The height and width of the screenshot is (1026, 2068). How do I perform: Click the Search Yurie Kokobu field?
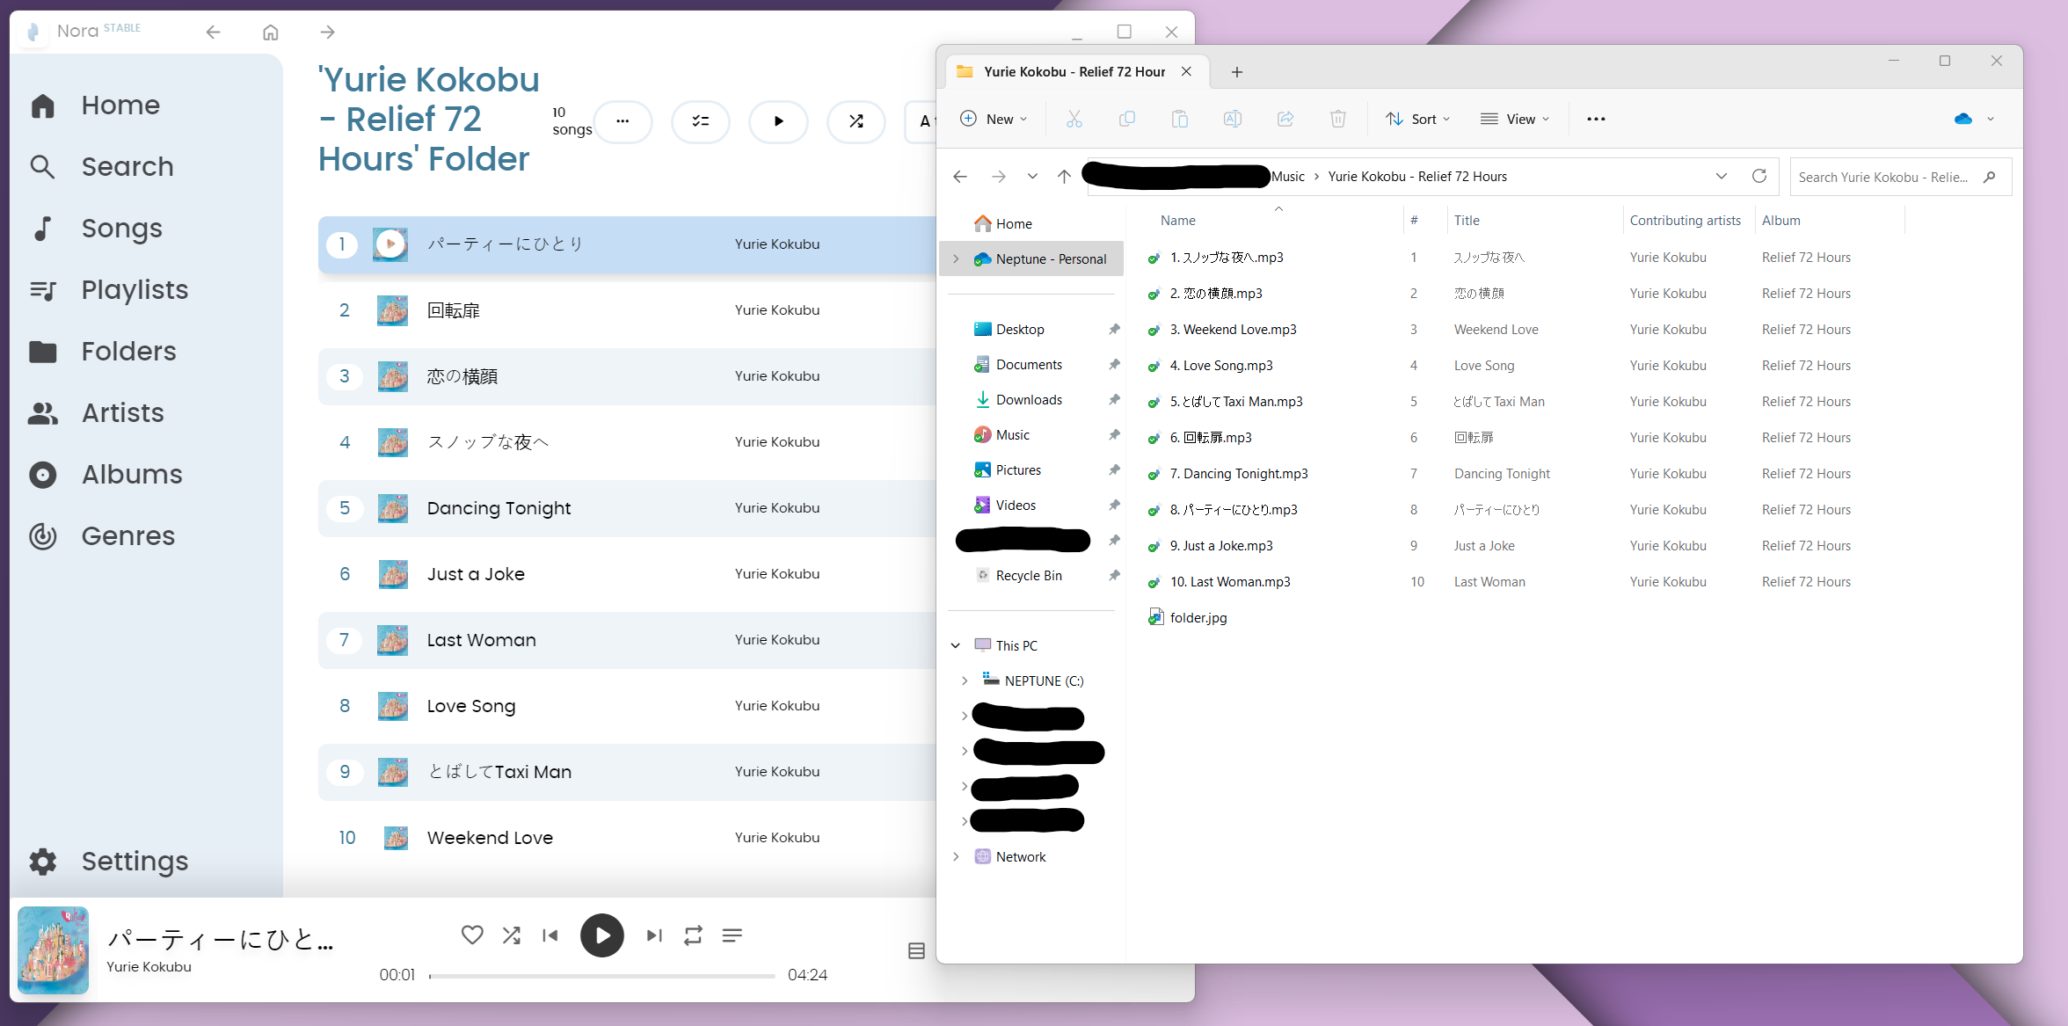[x=1883, y=177]
